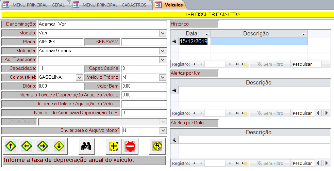The width and height of the screenshot is (334, 171).
Task: Delete vehicle with red no-entry icon
Action: [130, 146]
